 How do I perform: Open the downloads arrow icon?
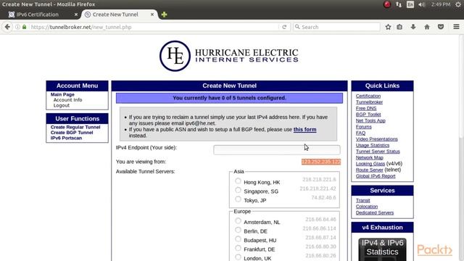pos(413,27)
